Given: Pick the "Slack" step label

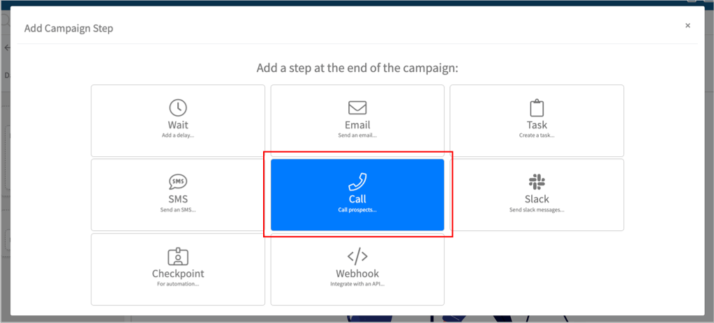Looking at the screenshot, I should 537,199.
